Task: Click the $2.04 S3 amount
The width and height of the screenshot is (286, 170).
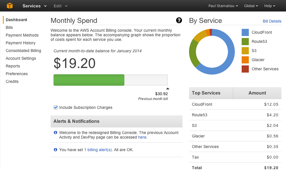Action: click(273, 125)
